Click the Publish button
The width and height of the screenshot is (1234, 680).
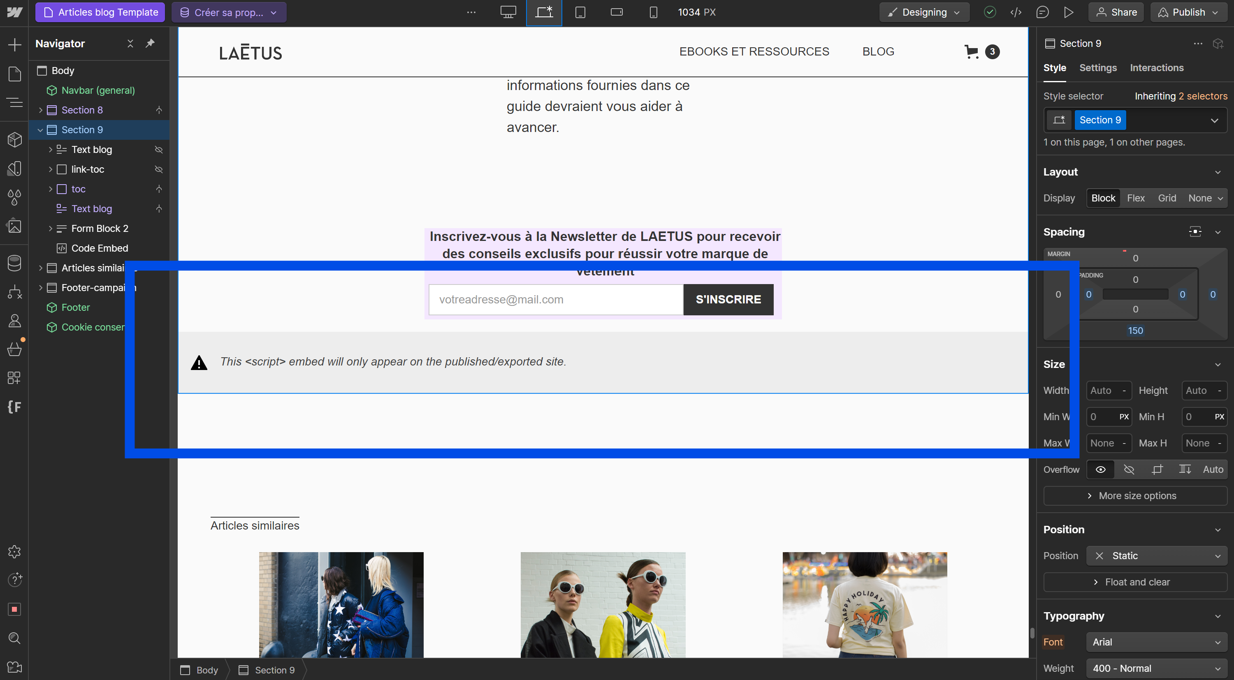pos(1188,12)
